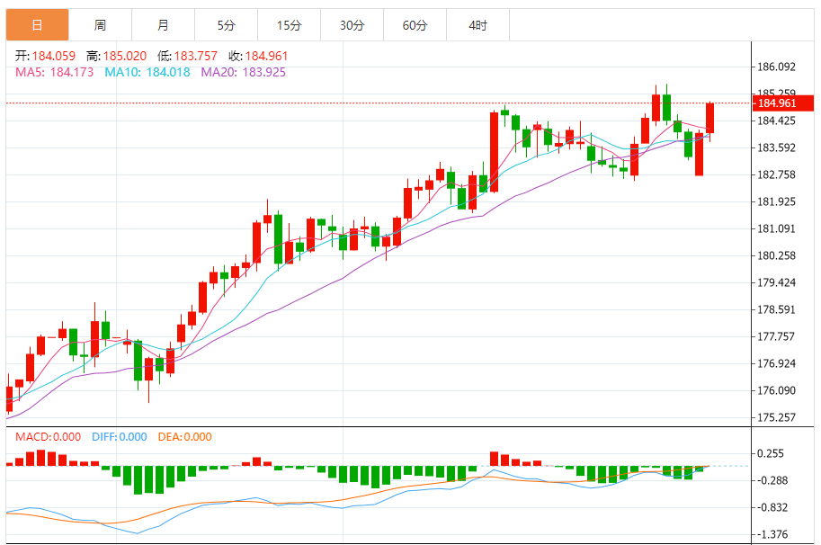
Task: Select the 日 (daily) timeframe tab
Action: [37, 25]
